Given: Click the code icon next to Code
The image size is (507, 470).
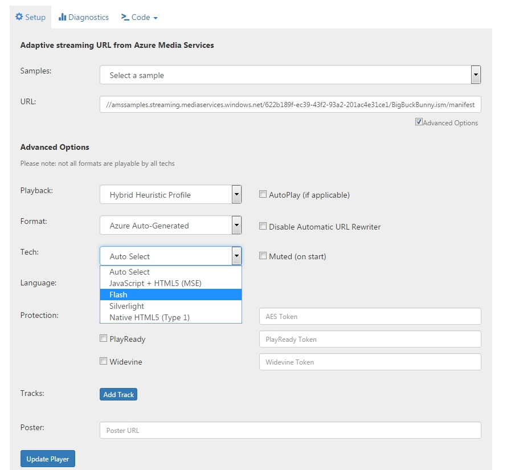Looking at the screenshot, I should click(124, 17).
